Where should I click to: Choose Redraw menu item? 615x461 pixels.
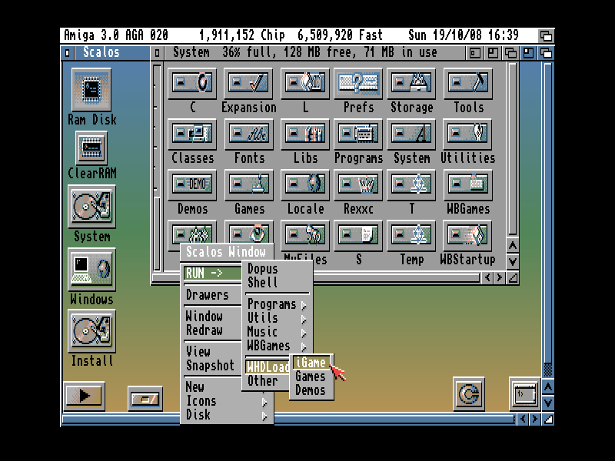[212, 330]
